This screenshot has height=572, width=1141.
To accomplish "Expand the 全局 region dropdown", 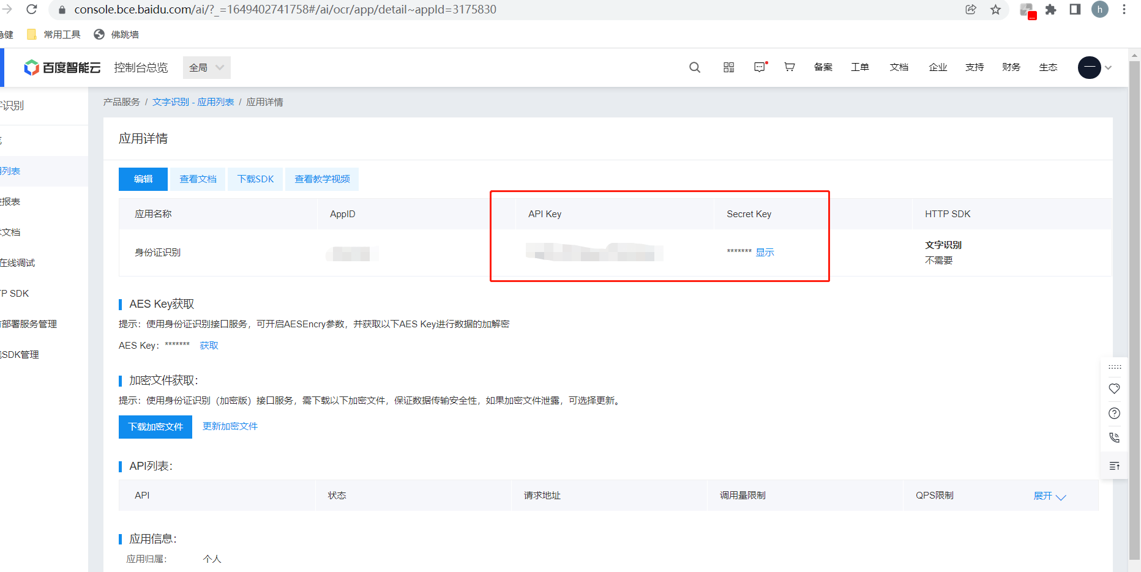I will (x=207, y=67).
